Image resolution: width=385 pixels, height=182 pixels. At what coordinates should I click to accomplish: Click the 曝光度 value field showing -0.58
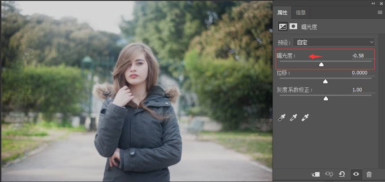363,56
